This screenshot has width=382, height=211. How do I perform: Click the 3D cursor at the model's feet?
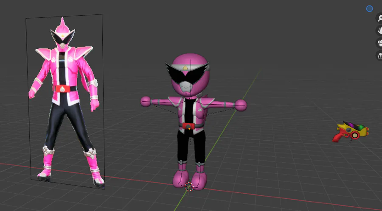(189, 186)
